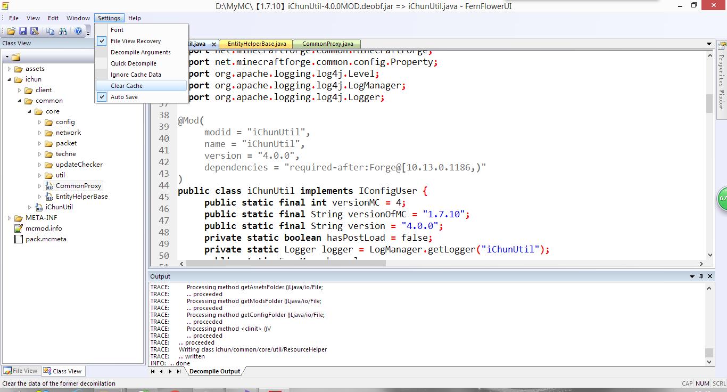Switch to CommonProxy.java tab
The width and height of the screenshot is (727, 392).
pyautogui.click(x=328, y=44)
